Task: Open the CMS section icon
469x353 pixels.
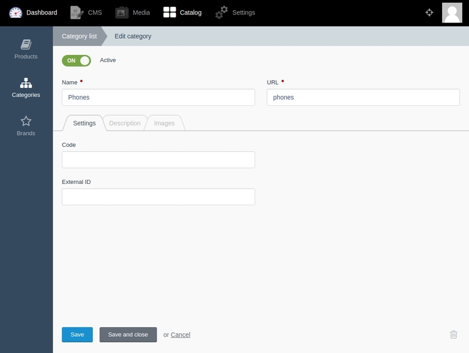Action: [77, 12]
